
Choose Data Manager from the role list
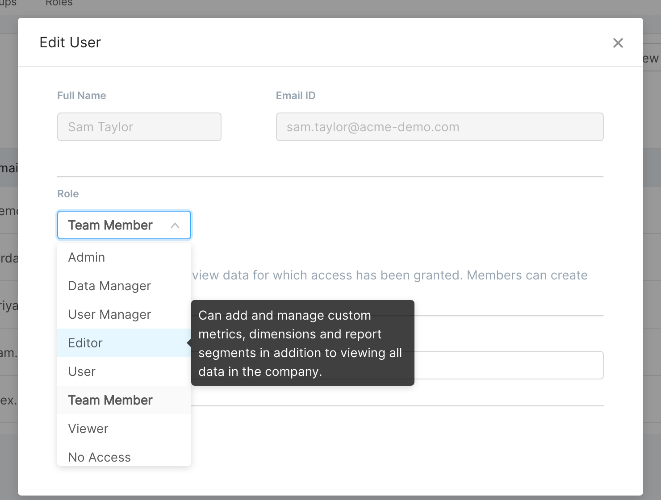coord(124,286)
